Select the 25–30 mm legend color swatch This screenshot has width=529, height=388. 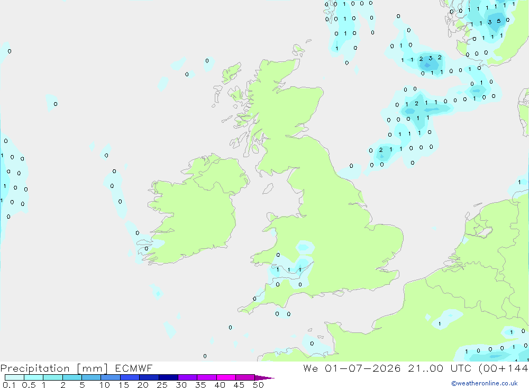tap(168, 377)
